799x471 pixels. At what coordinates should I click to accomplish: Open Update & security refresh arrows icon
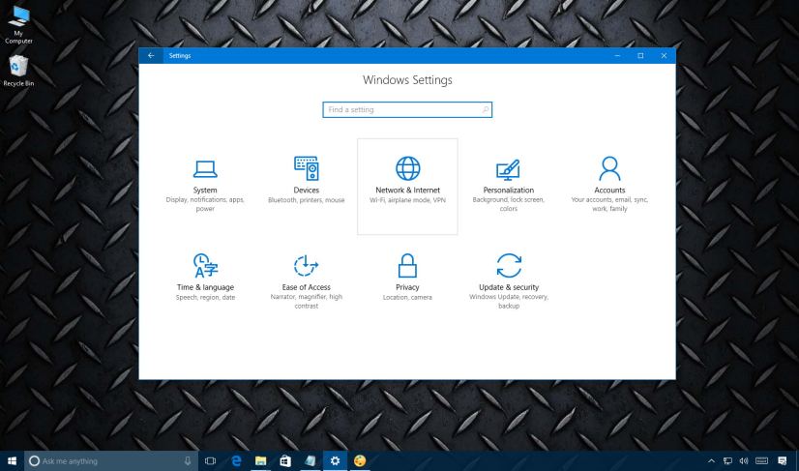(x=509, y=266)
